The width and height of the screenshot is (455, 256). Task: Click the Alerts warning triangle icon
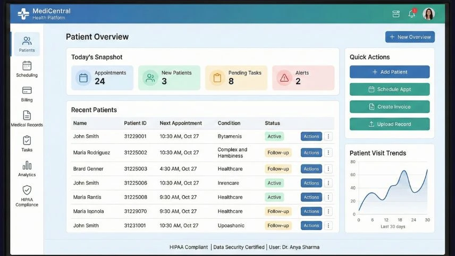[x=284, y=78]
